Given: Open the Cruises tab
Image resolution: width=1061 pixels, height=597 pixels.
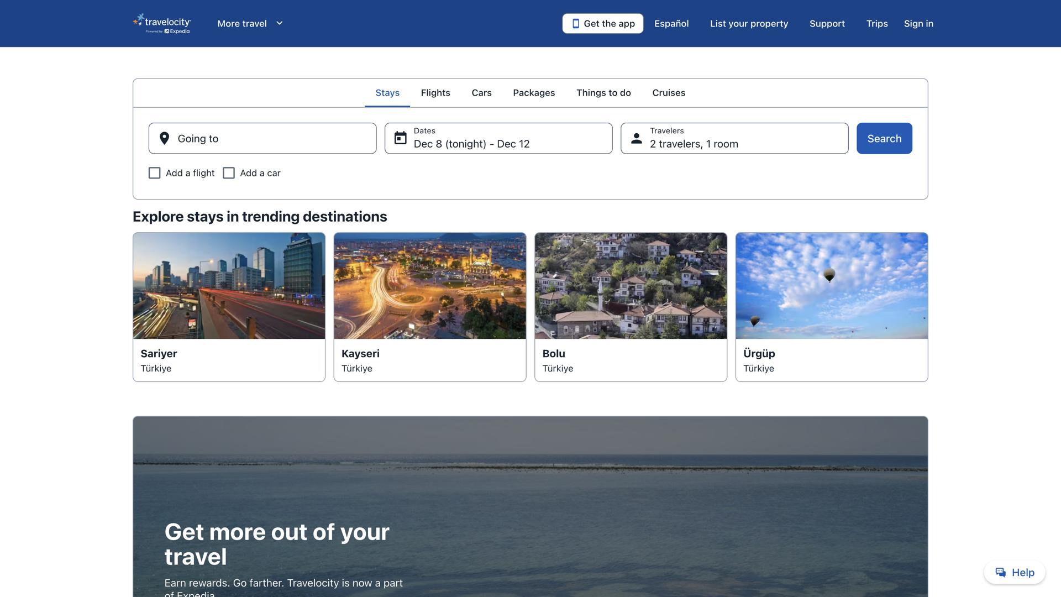Looking at the screenshot, I should click(x=669, y=92).
